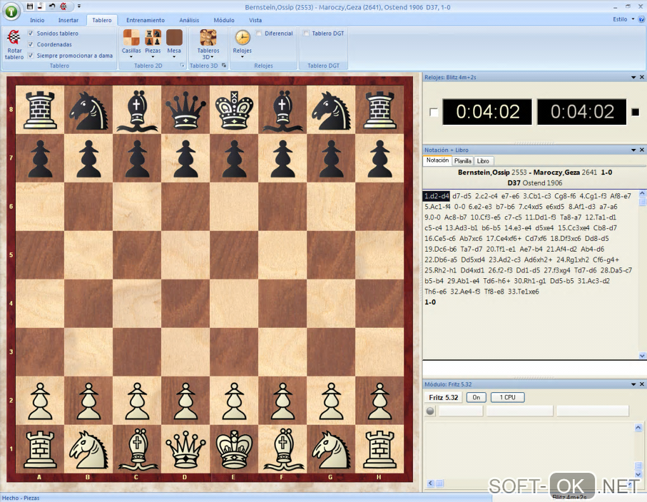The width and height of the screenshot is (647, 502).
Task: Click the black rook on h8
Action: [x=379, y=110]
